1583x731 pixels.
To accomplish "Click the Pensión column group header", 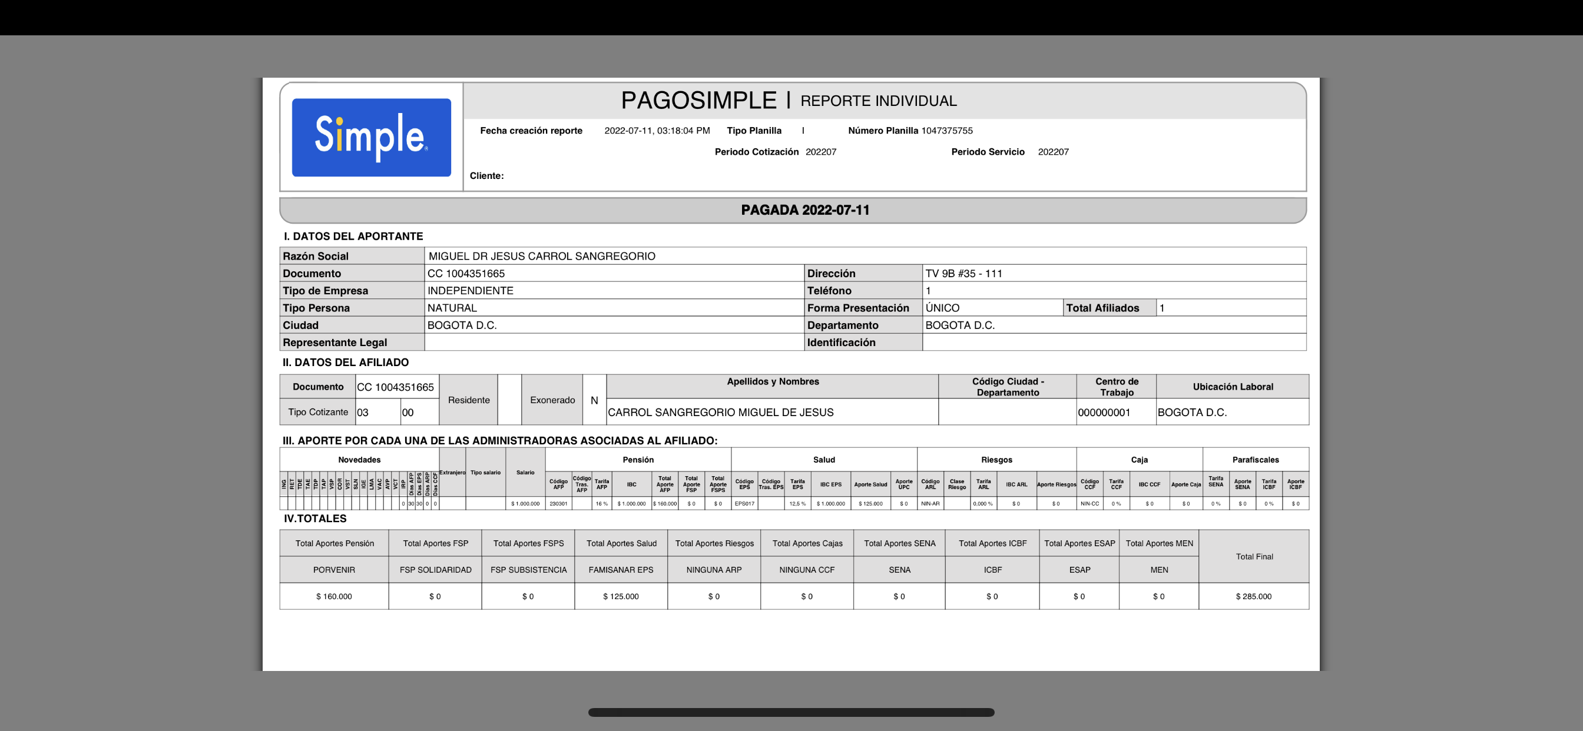I will pos(638,460).
